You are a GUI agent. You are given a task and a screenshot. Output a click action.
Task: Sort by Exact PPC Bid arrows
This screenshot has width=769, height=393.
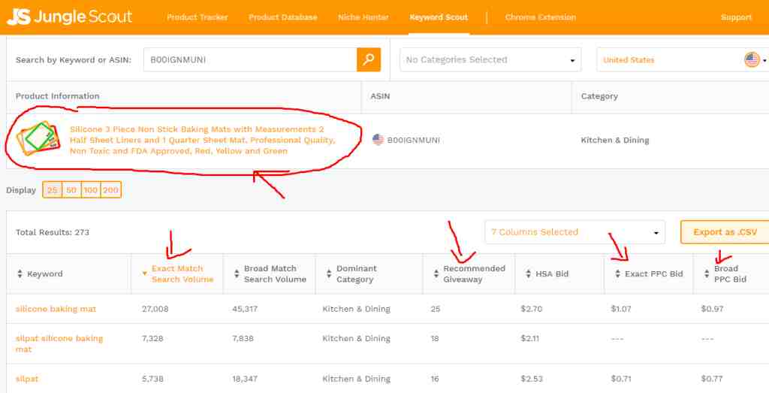pyautogui.click(x=617, y=274)
